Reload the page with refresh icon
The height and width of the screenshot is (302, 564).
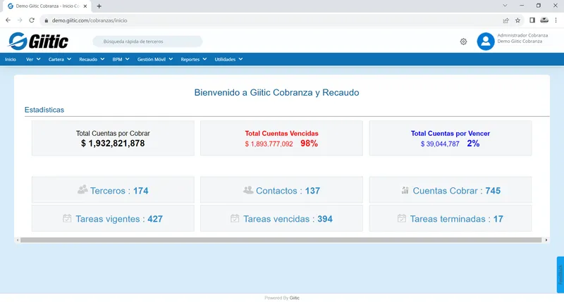pyautogui.click(x=32, y=20)
